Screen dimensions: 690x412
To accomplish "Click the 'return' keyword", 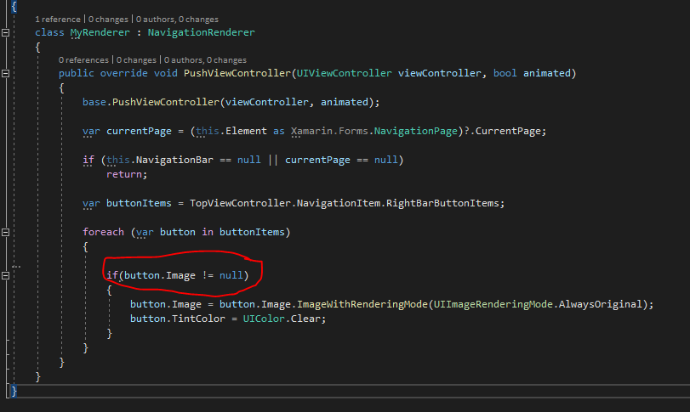I will (123, 174).
